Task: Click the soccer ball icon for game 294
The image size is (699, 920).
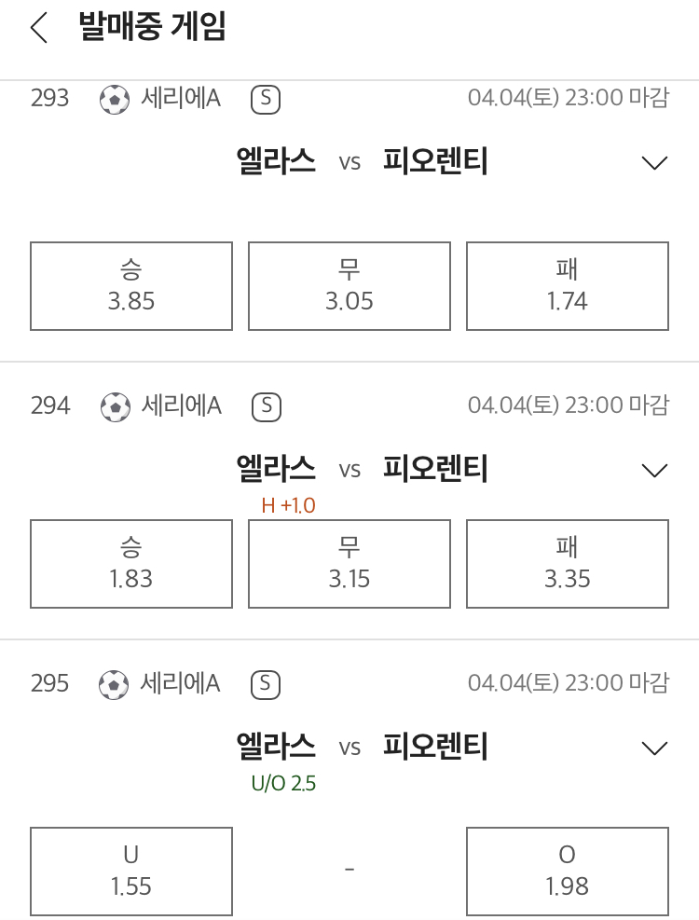Action: [116, 406]
